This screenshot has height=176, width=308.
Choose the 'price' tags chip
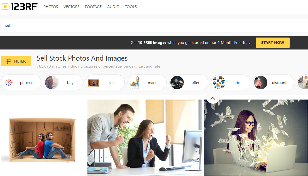pos(231,83)
